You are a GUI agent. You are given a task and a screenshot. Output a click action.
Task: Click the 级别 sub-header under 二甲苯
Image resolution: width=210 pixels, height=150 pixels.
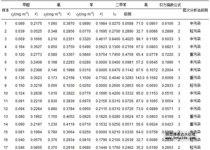click(127, 14)
